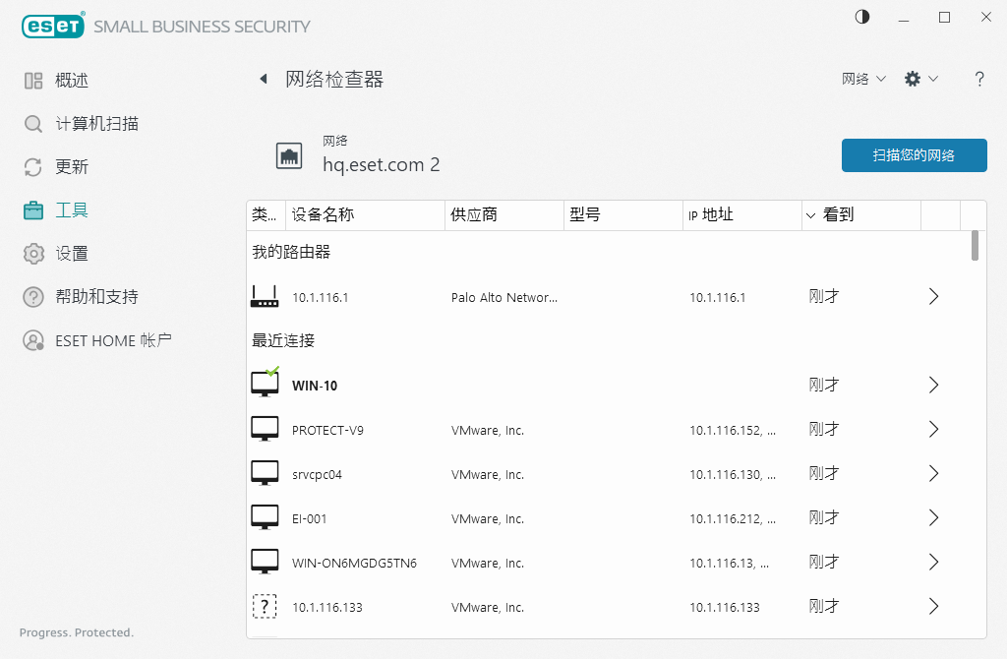This screenshot has width=1007, height=659.
Task: Click the router icon for 10.1.116.1
Action: pos(265,296)
